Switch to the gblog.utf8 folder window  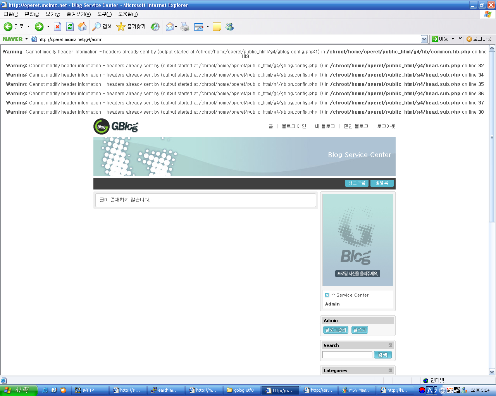(x=242, y=390)
